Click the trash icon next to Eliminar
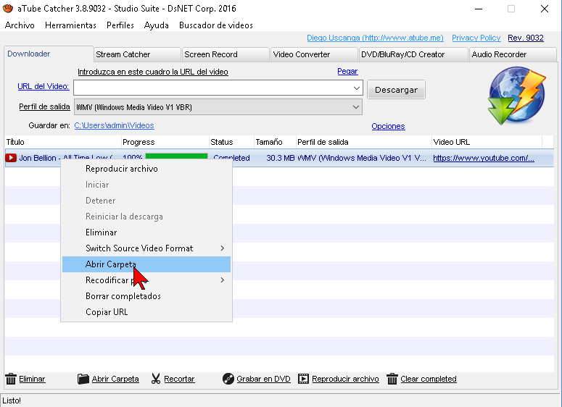This screenshot has height=407, width=562. (x=11, y=379)
